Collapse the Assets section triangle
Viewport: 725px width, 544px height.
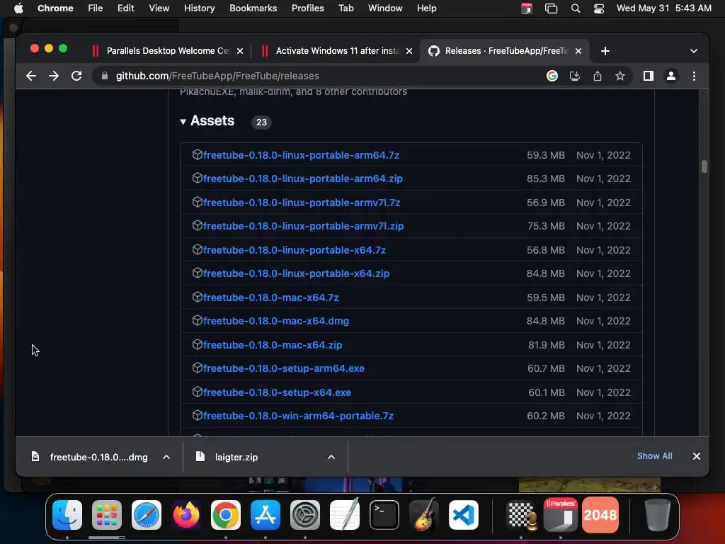point(183,122)
